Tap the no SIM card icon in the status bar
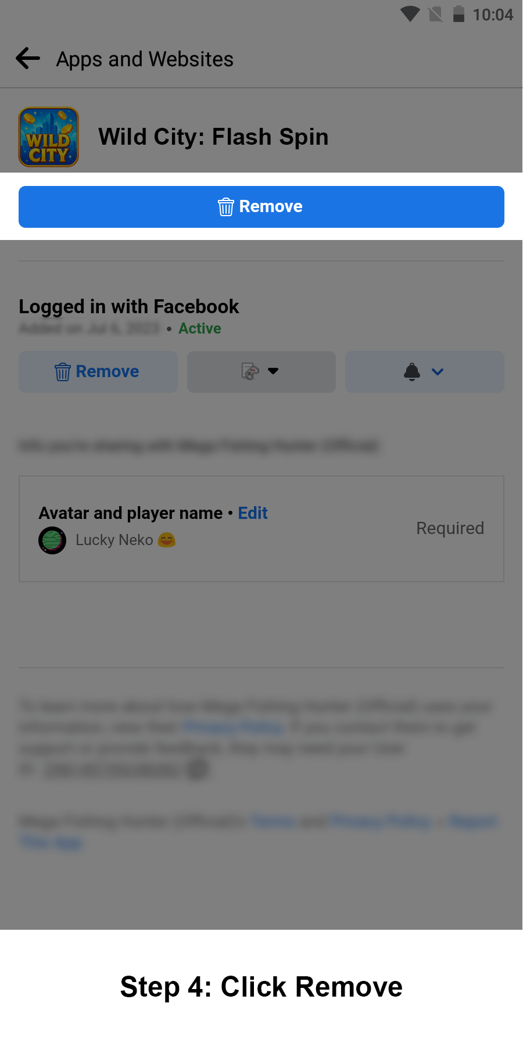The image size is (523, 1046). 435,14
